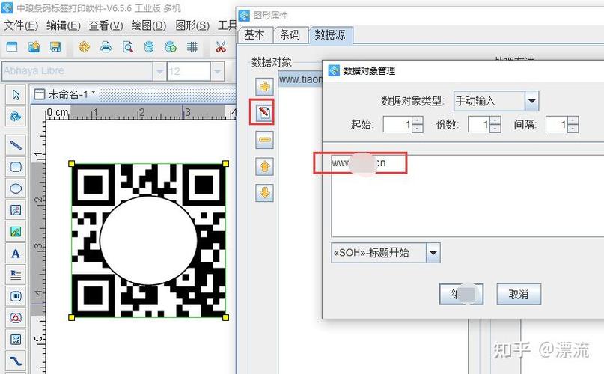Screen dimensions: 604x374
Task: Select the line drawing tool
Action: tap(16, 145)
